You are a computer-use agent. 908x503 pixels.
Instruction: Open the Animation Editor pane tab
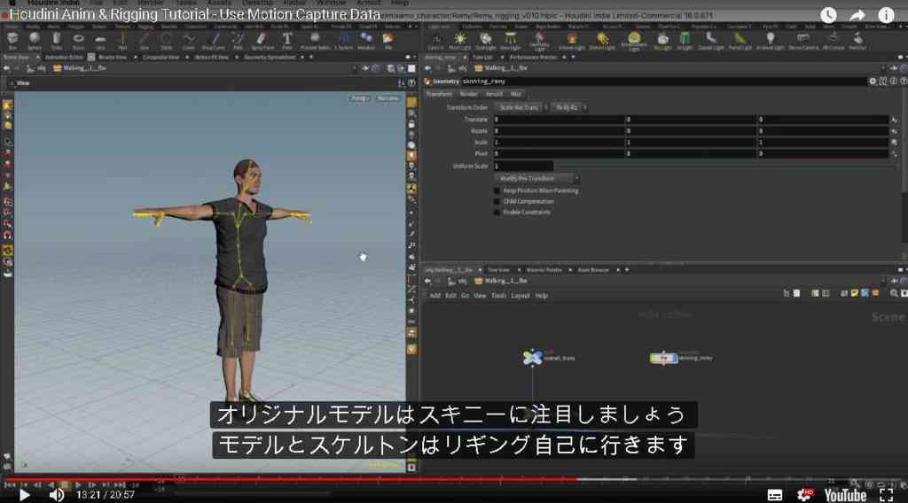pos(64,58)
